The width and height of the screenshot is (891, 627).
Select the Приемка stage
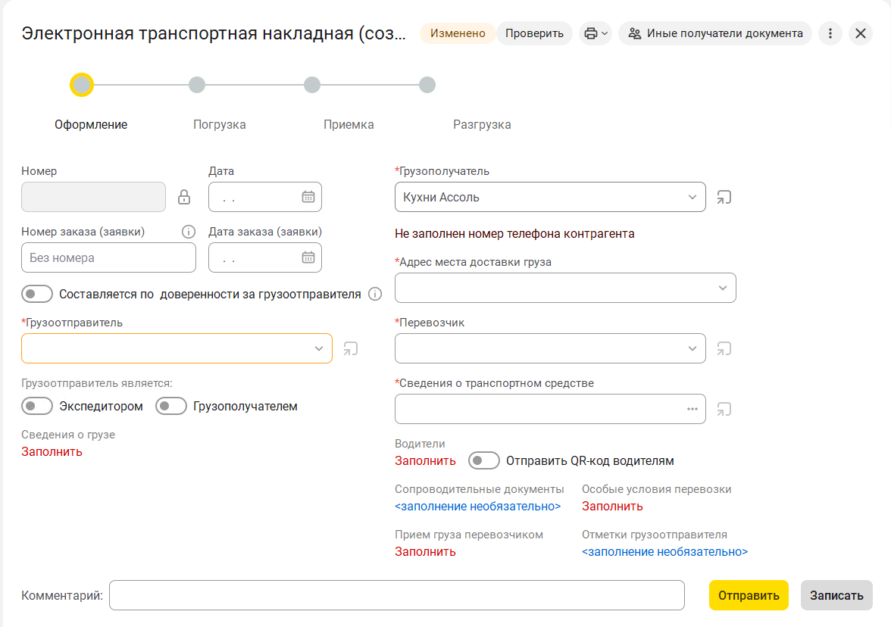click(x=349, y=124)
